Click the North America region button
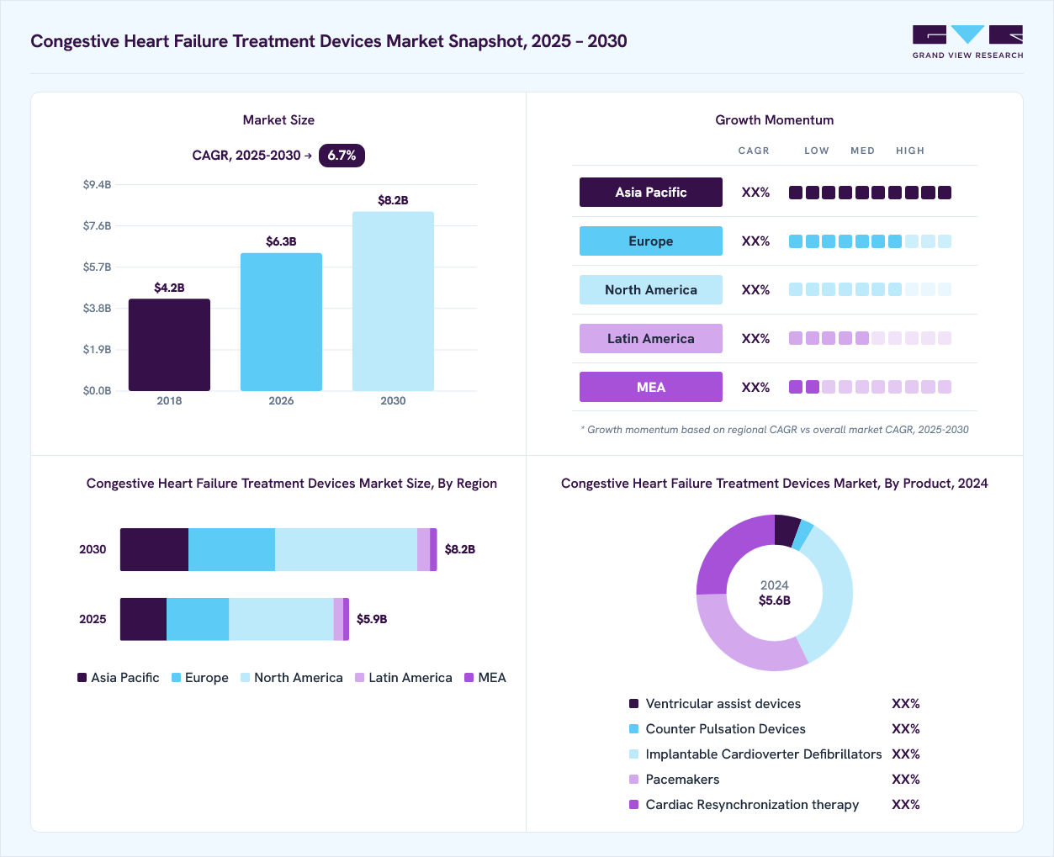The height and width of the screenshot is (857, 1054). pos(651,289)
